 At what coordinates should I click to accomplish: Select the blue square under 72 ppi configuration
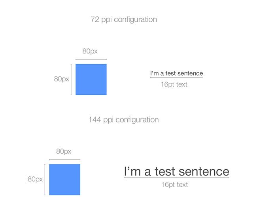(x=91, y=80)
